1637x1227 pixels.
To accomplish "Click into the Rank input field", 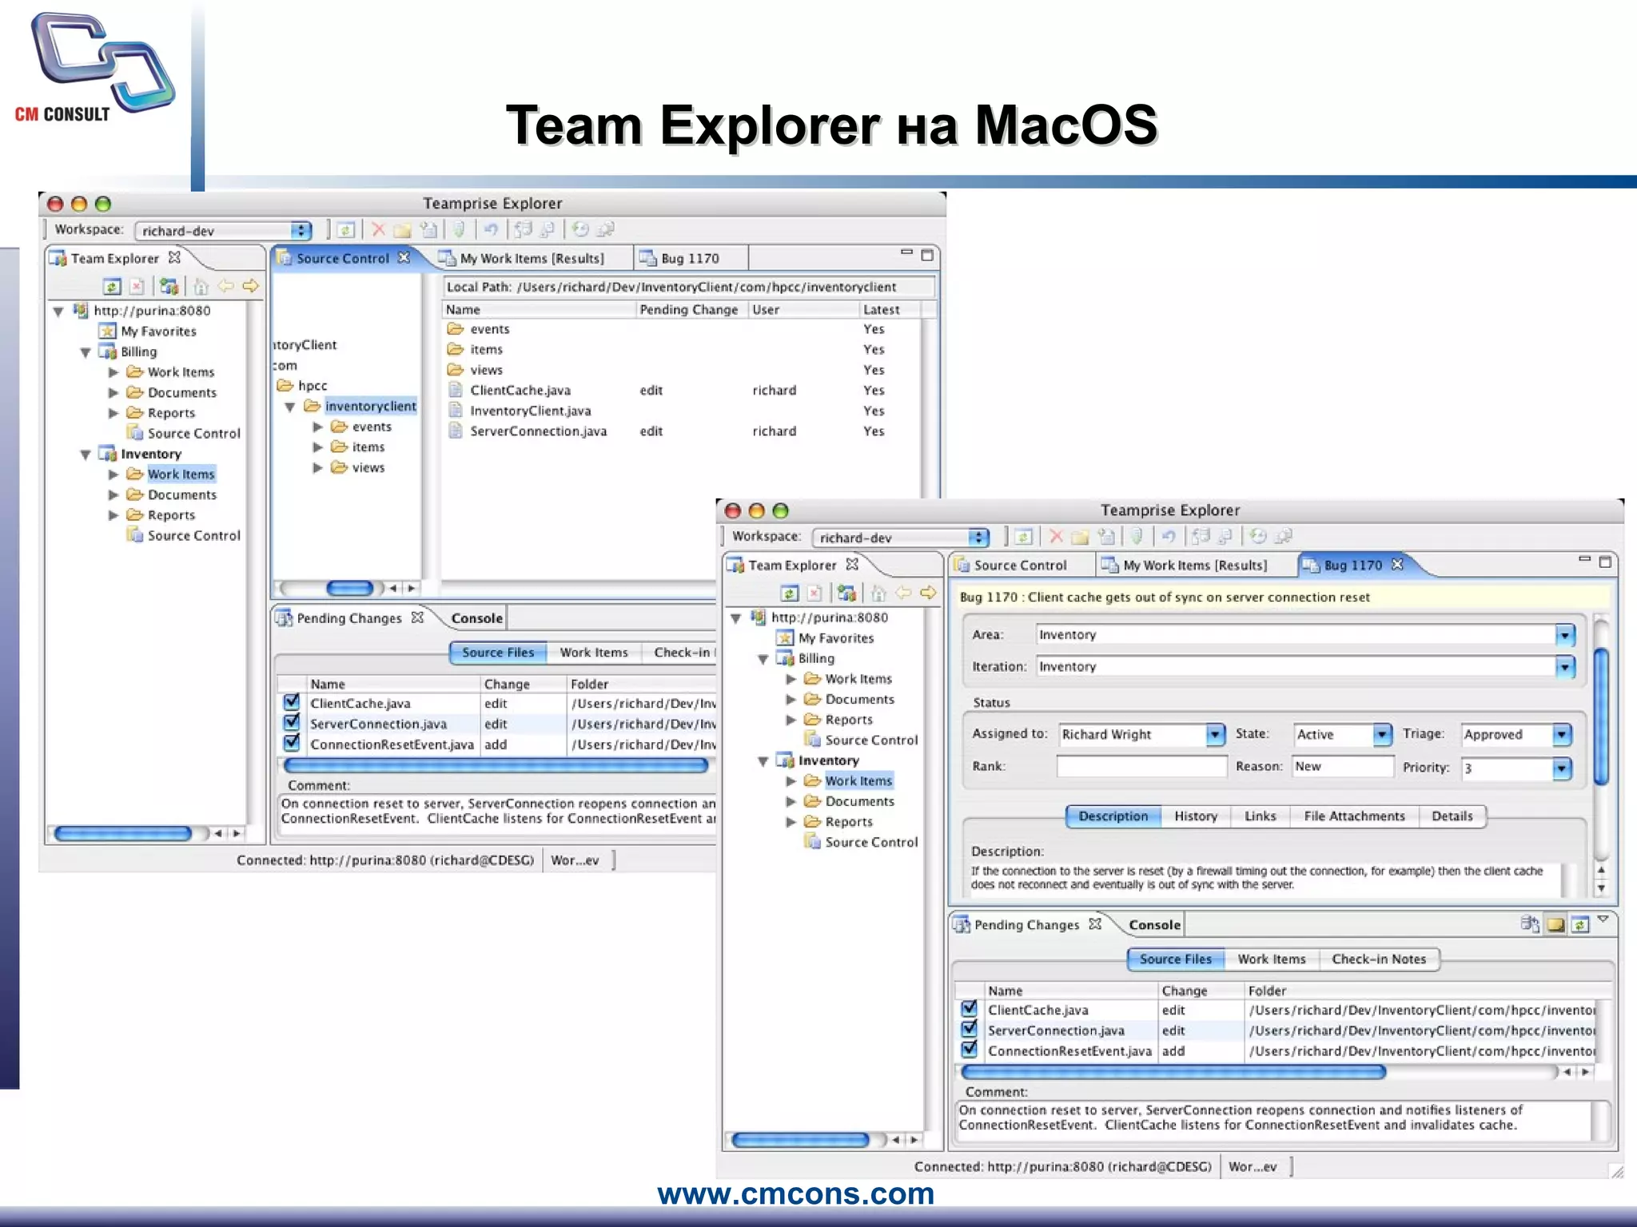I will coord(1141,767).
